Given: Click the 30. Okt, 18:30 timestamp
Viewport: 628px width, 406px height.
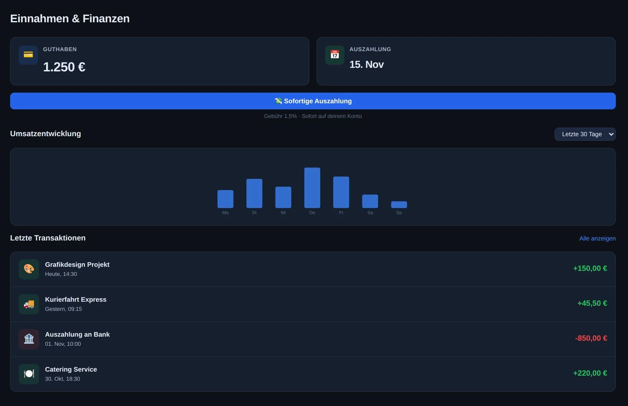Looking at the screenshot, I should click(x=62, y=379).
